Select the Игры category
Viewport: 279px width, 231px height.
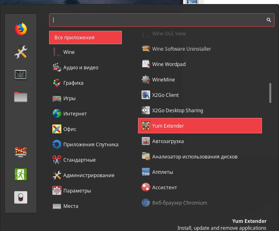pyautogui.click(x=85, y=98)
